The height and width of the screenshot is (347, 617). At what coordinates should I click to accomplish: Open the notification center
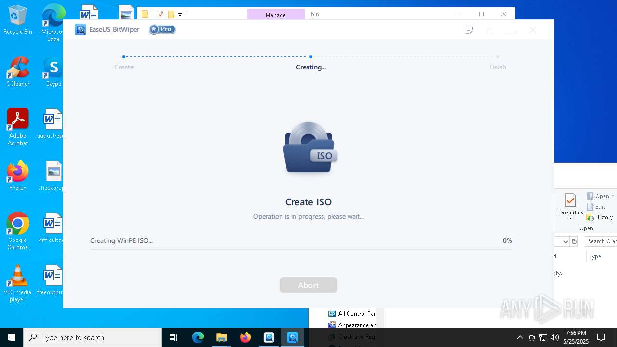(x=601, y=337)
